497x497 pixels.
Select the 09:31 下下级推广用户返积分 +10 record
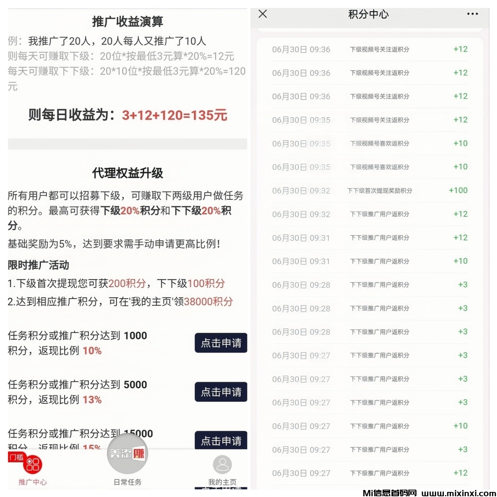tap(370, 261)
